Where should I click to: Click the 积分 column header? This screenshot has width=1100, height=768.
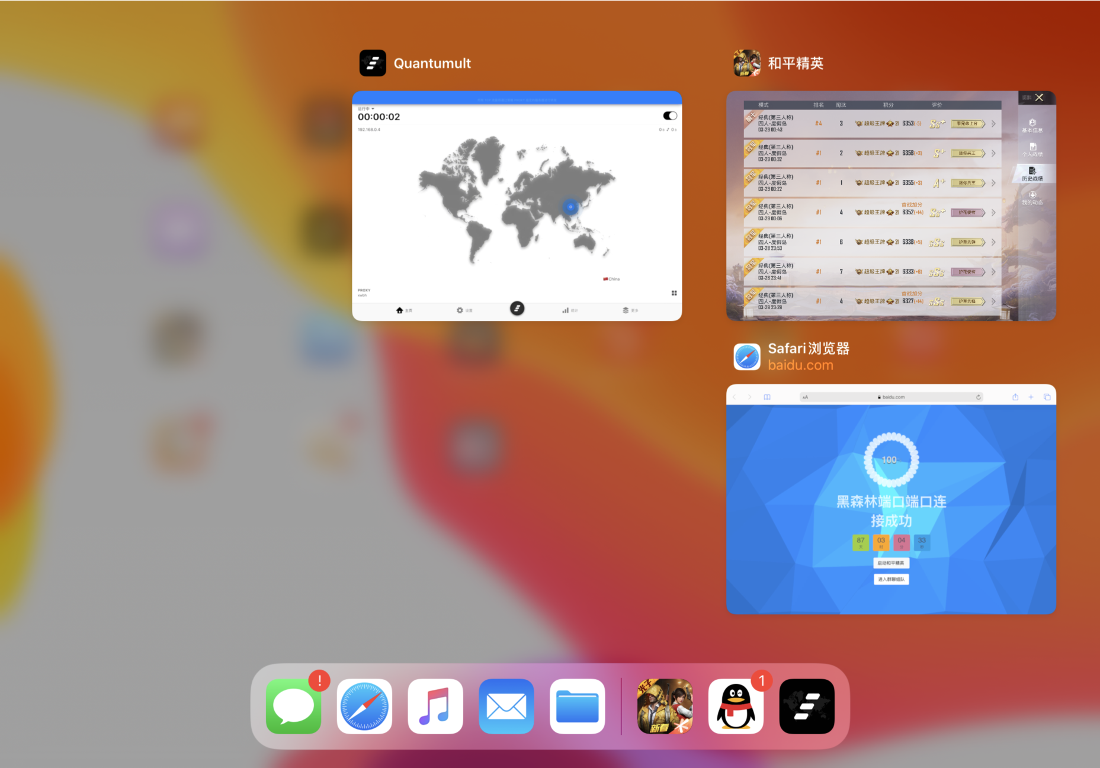pos(888,105)
